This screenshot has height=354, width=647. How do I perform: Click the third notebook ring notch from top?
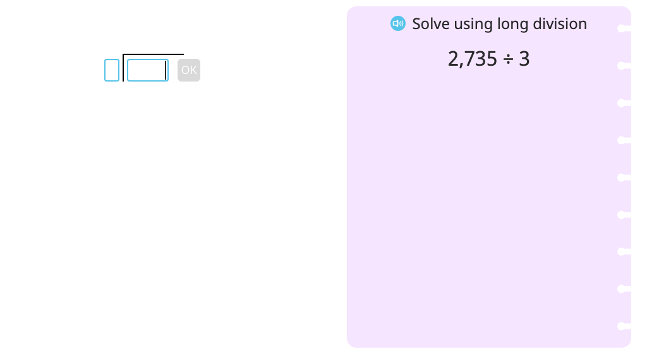(624, 103)
